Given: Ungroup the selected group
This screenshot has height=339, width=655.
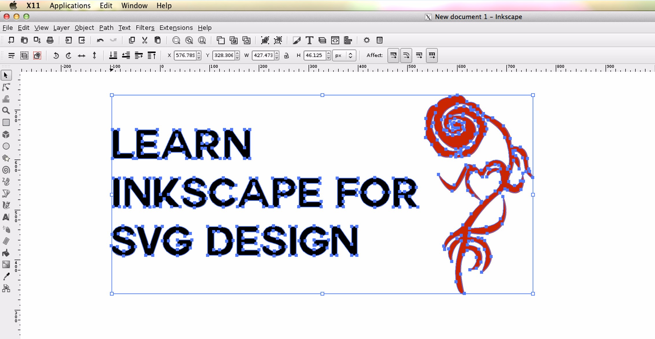Looking at the screenshot, I should coord(278,40).
